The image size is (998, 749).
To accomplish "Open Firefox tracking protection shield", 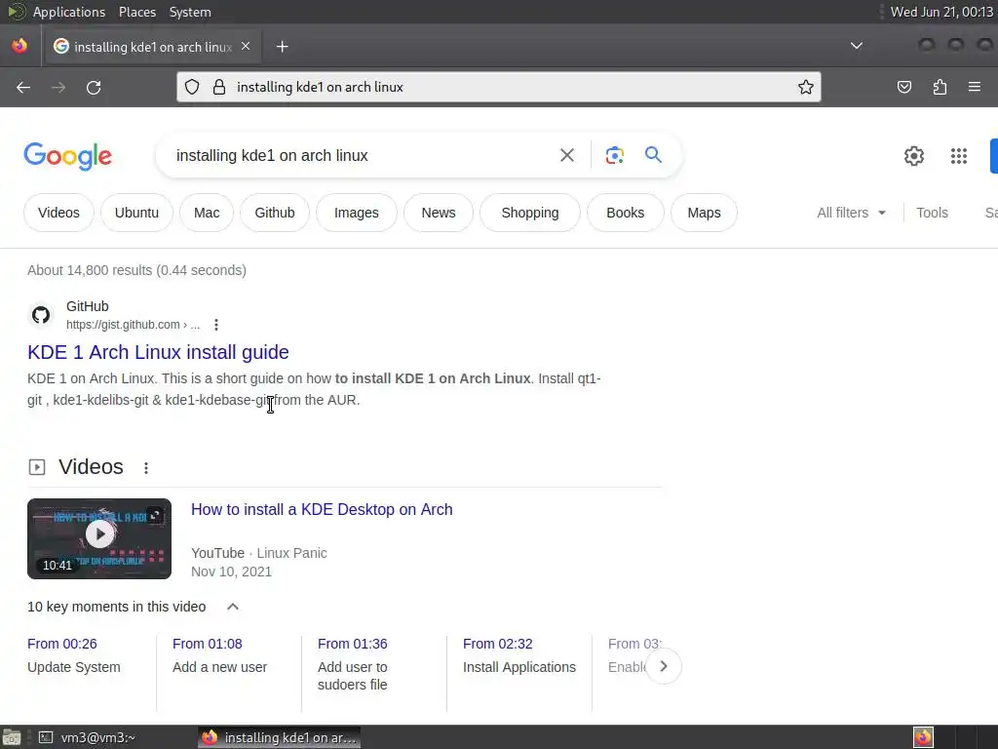I will click(x=192, y=87).
